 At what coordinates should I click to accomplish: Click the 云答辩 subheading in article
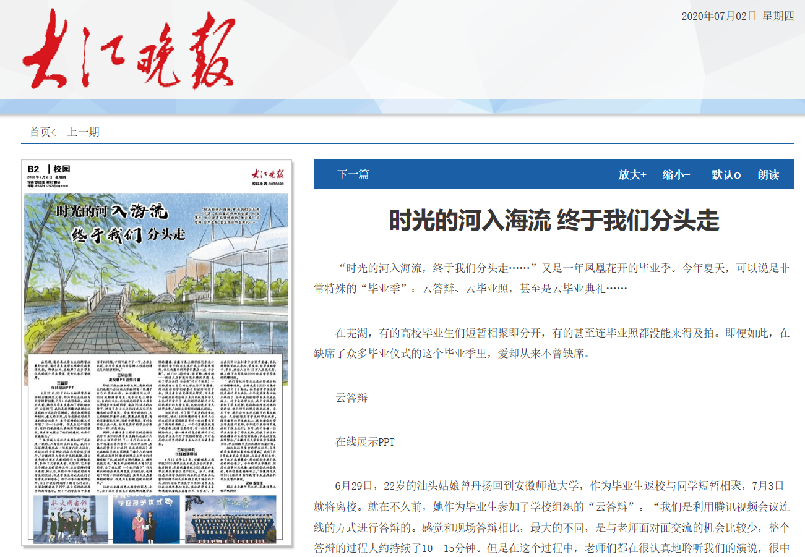tap(351, 398)
